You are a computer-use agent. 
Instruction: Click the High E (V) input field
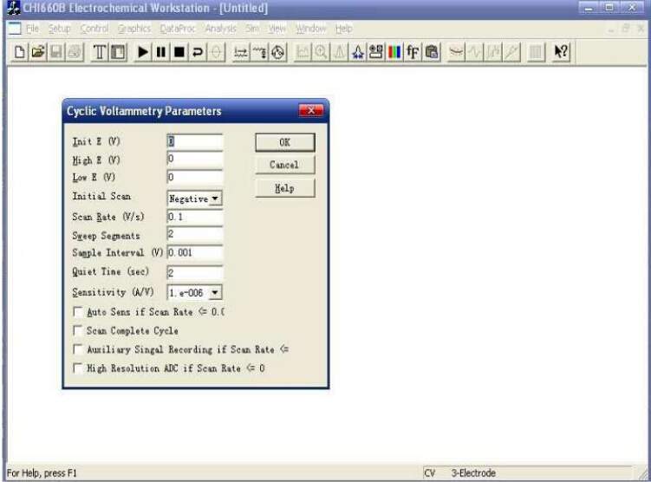point(195,159)
